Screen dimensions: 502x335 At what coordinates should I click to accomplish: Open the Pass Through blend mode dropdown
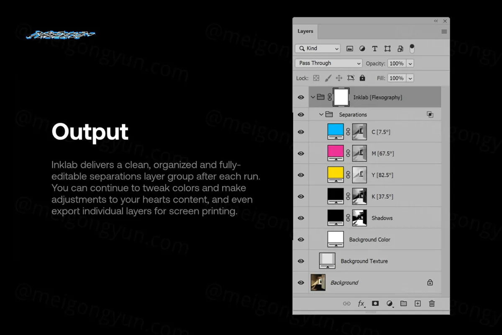tap(328, 63)
